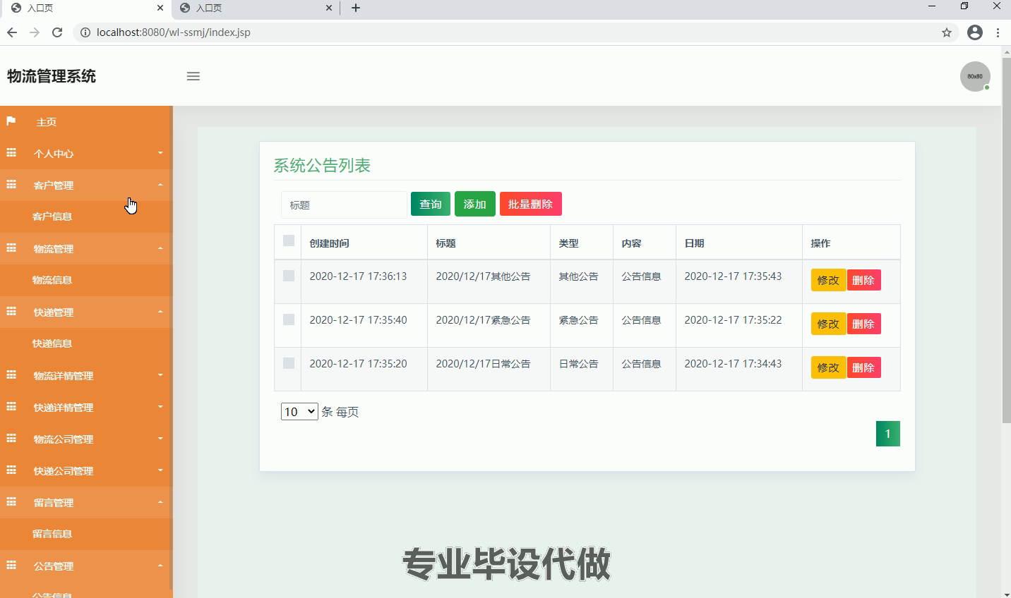Image resolution: width=1011 pixels, height=598 pixels.
Task: Click the grid icon beside 快递公司管理
Action: [11, 470]
